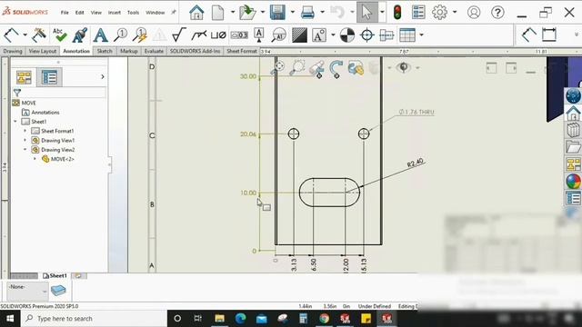This screenshot has width=582, height=327.
Task: Open the layer -None- combo box
Action: [27, 291]
